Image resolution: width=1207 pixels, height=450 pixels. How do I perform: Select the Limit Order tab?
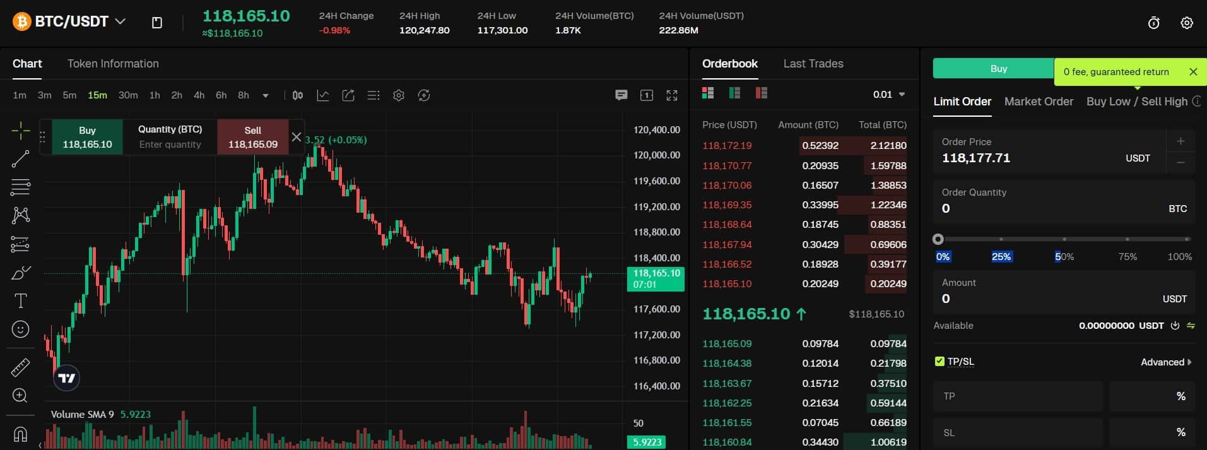point(962,102)
